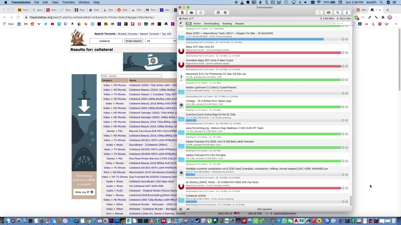Open Collateral Season 1 Complete result link
The width and height of the screenshot is (401, 225).
coord(153,94)
